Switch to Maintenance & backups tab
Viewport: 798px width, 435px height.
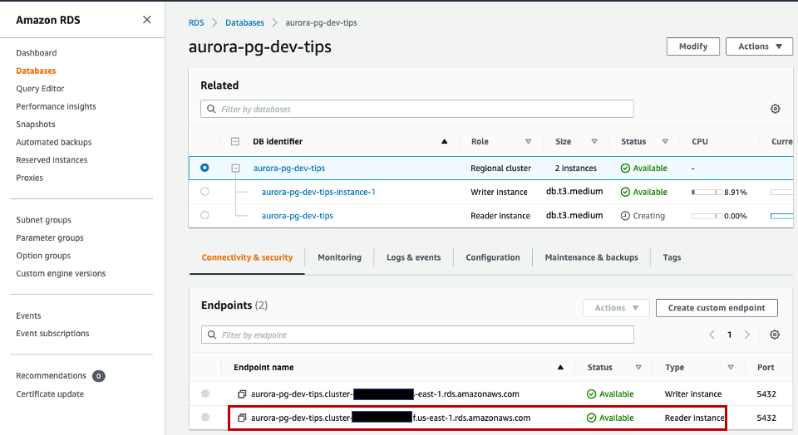click(x=591, y=257)
